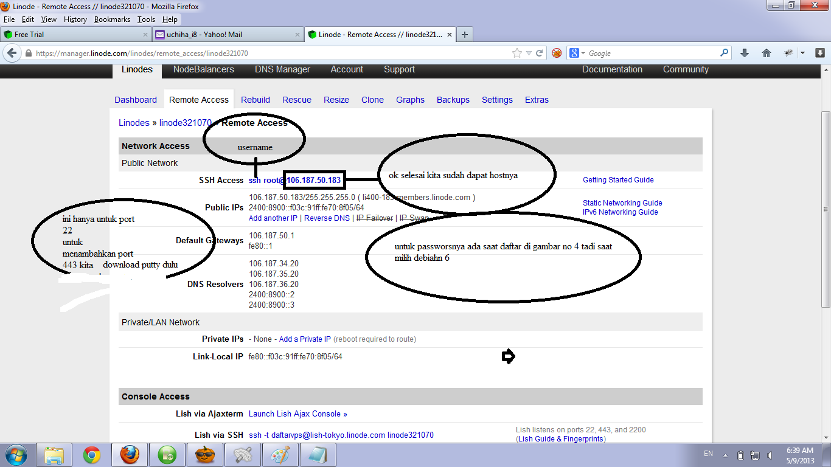Screen dimensions: 831x467
Task: Switch to Firefox taskbar icon
Action: click(130, 455)
